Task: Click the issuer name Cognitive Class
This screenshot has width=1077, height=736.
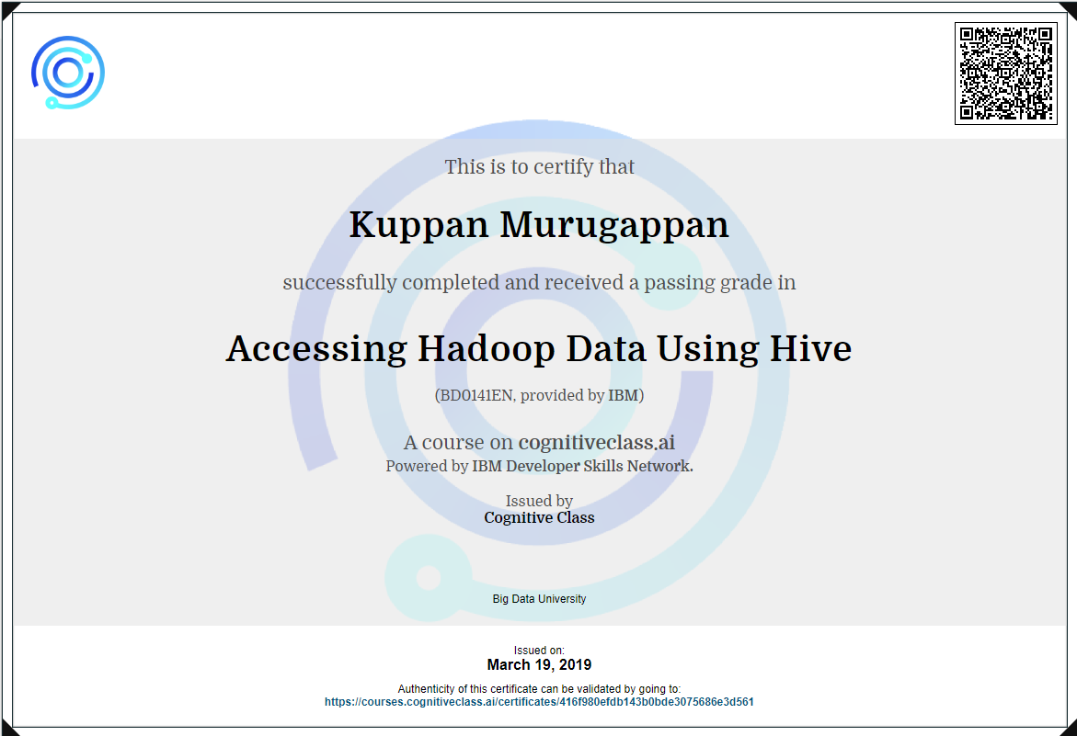Action: coord(539,518)
